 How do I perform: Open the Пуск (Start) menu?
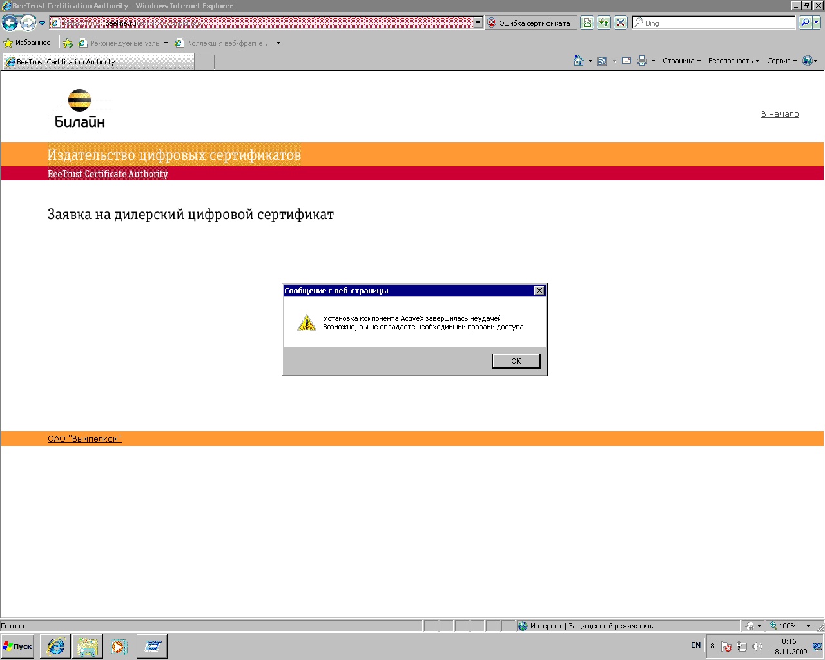[17, 646]
